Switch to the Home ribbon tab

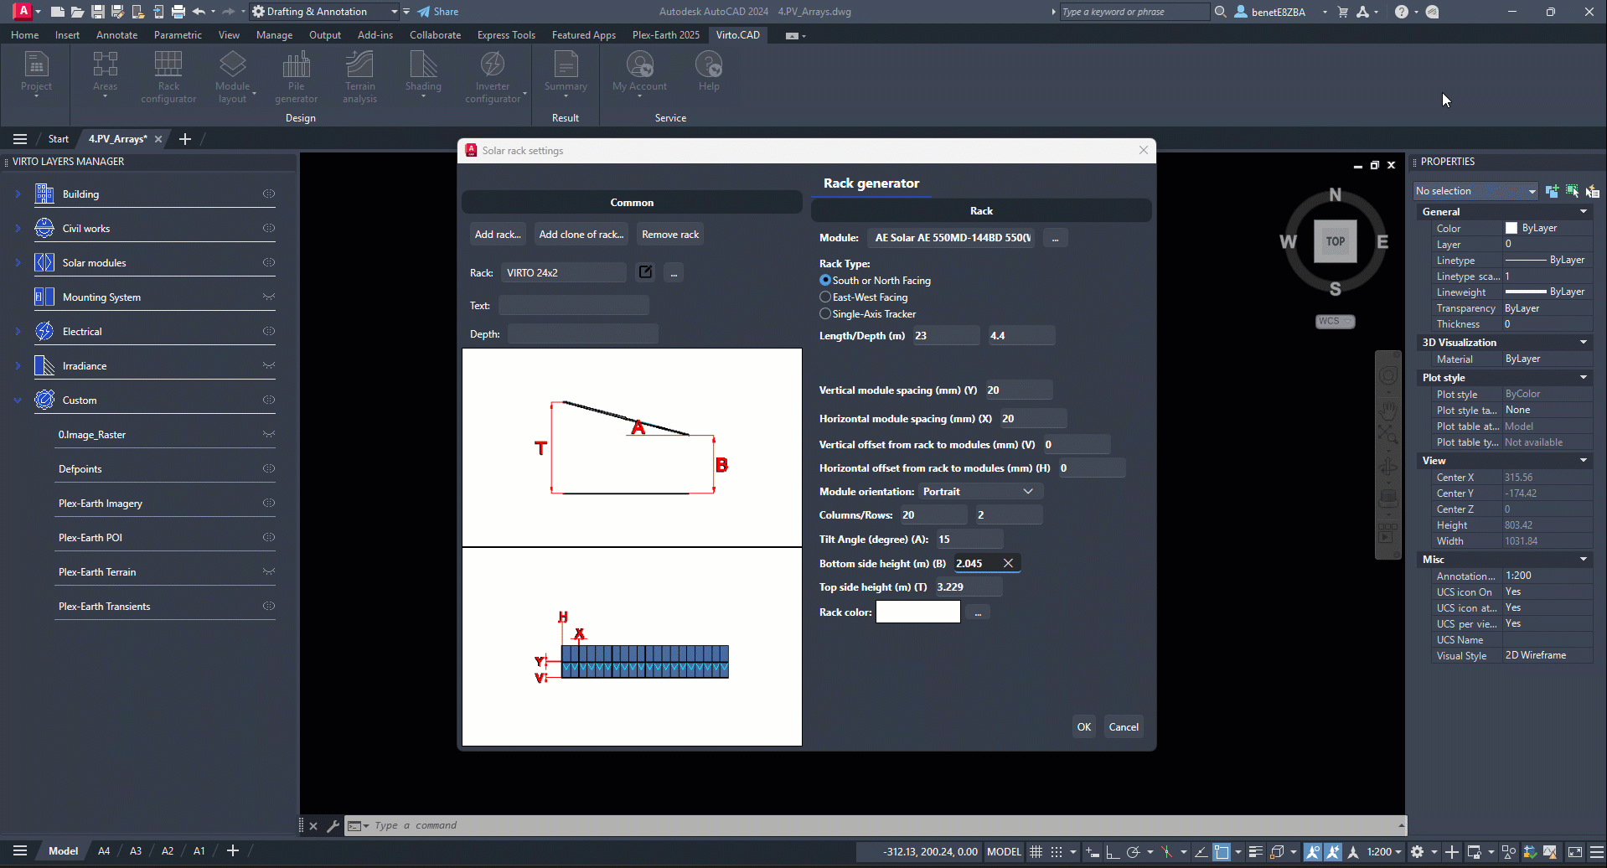pyautogui.click(x=25, y=35)
